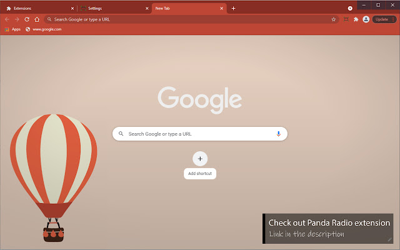Image resolution: width=400 pixels, height=250 pixels.
Task: Go back using the back arrow
Action: pyautogui.click(x=7, y=19)
